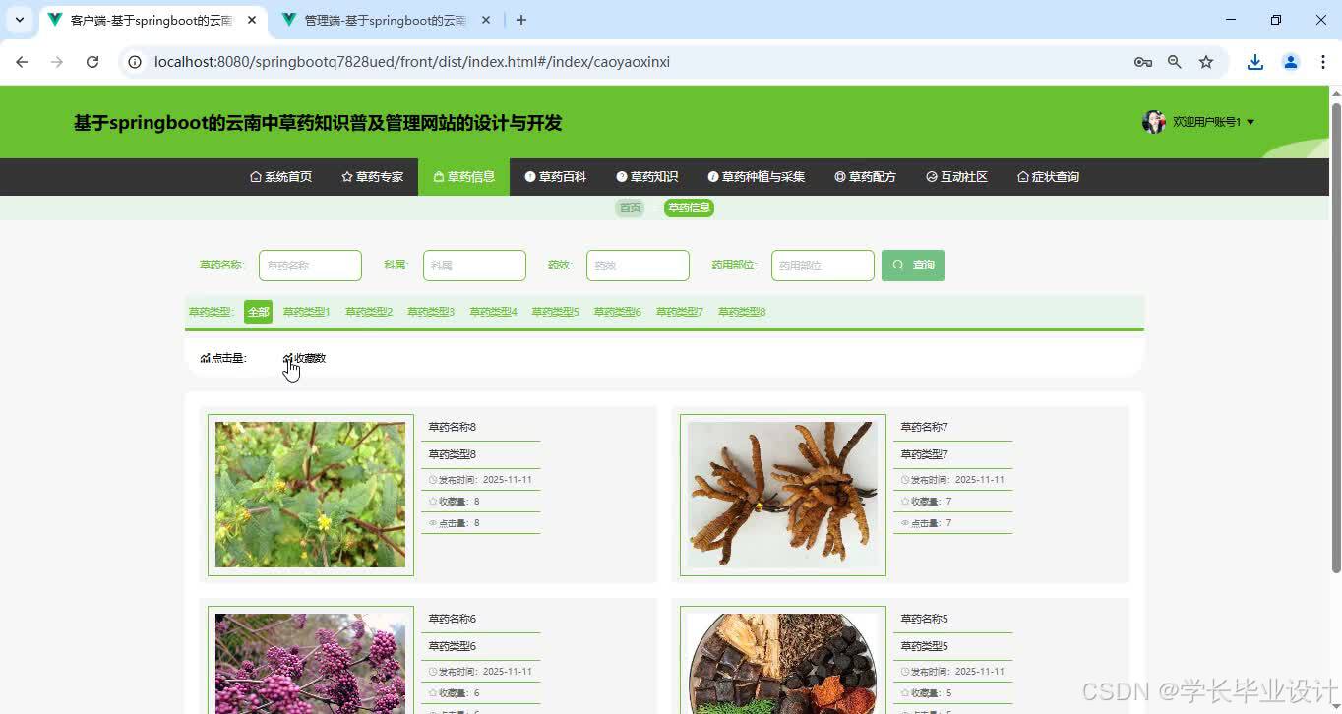Open the 草药名称5 herb bowl thumbnail
Screen dimensions: 1342x714
pos(783,660)
